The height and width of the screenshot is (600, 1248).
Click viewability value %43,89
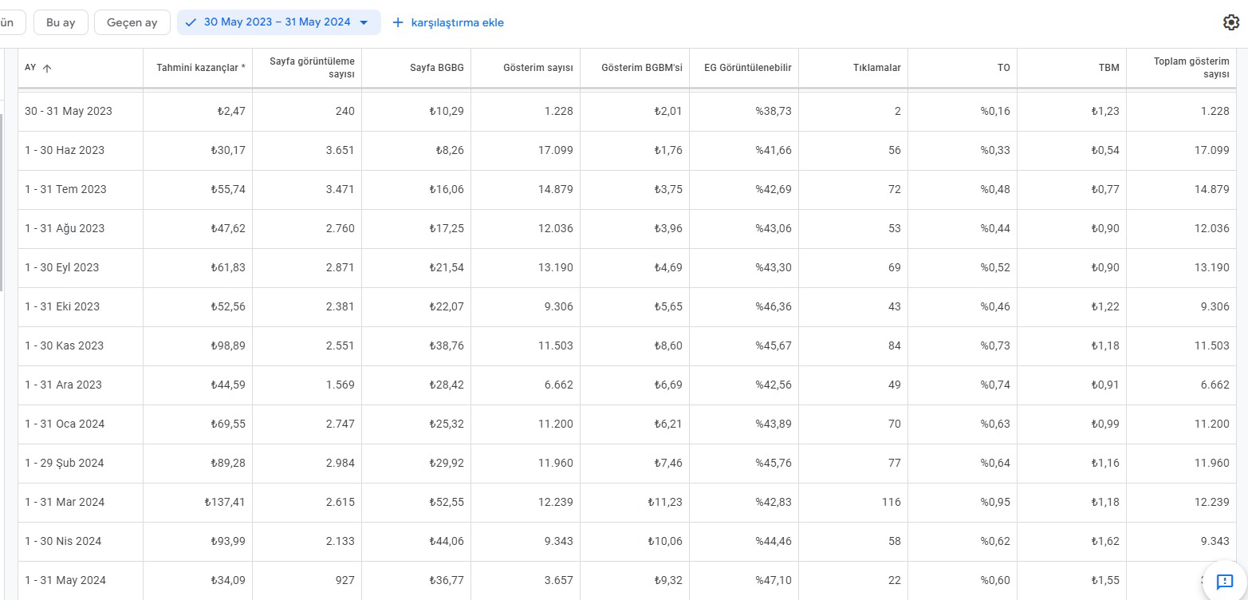774,424
